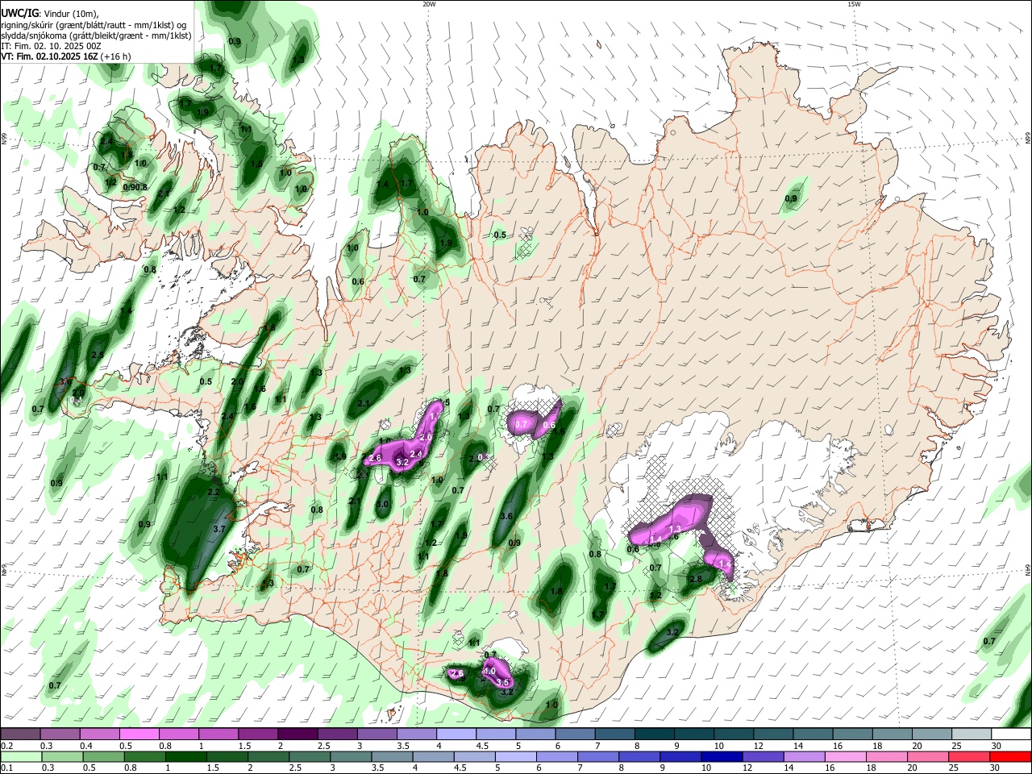Click the '30' label in upper legend row
The height and width of the screenshot is (774, 1032).
tap(997, 746)
